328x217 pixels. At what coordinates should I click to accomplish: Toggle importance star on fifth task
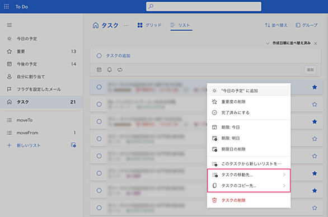click(x=315, y=156)
